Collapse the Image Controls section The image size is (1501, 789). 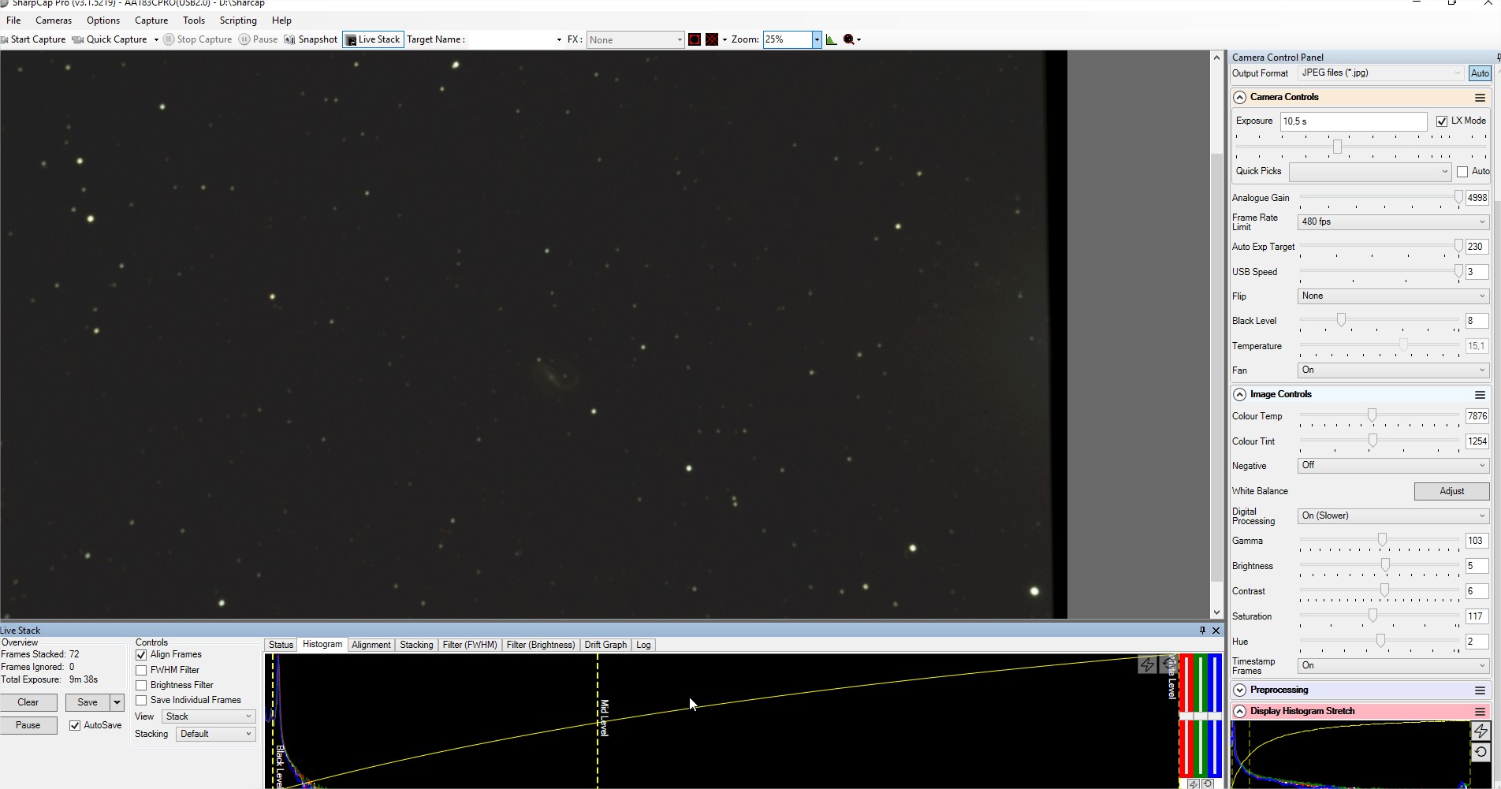point(1239,395)
